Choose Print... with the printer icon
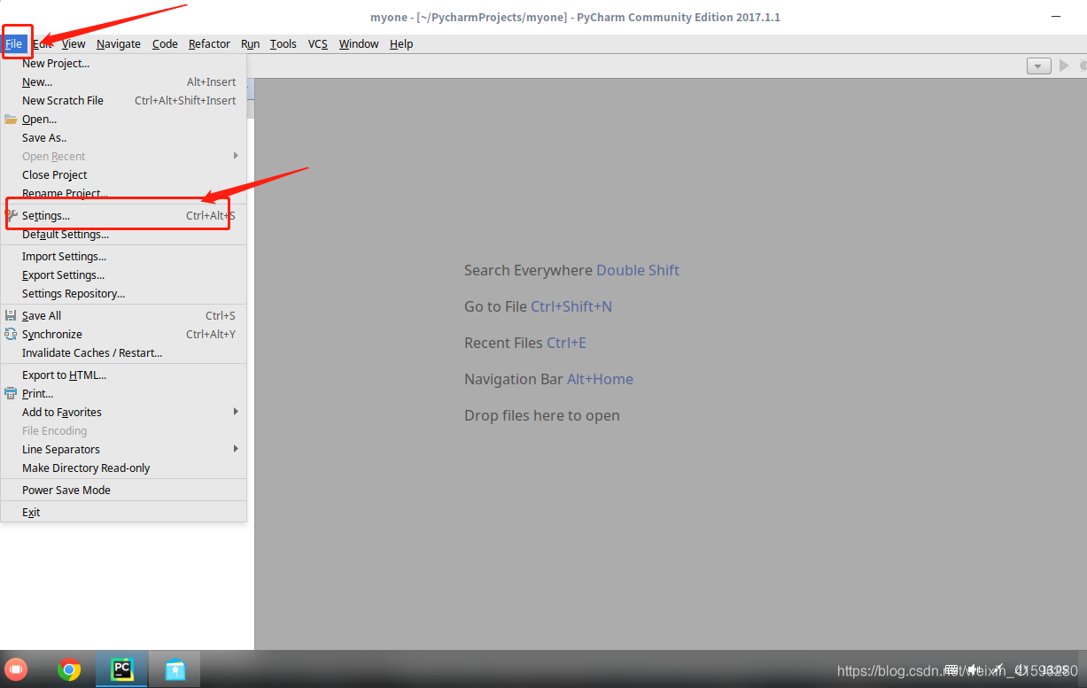This screenshot has height=688, width=1087. (123, 393)
